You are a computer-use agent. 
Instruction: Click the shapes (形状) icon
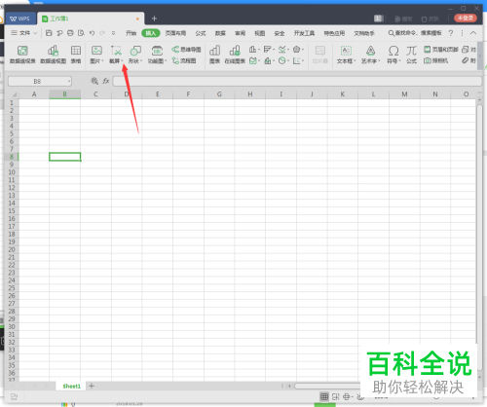click(x=135, y=51)
